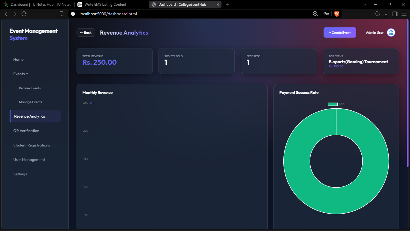Click the Admin User name text
This screenshot has width=410, height=231.
[x=375, y=32]
